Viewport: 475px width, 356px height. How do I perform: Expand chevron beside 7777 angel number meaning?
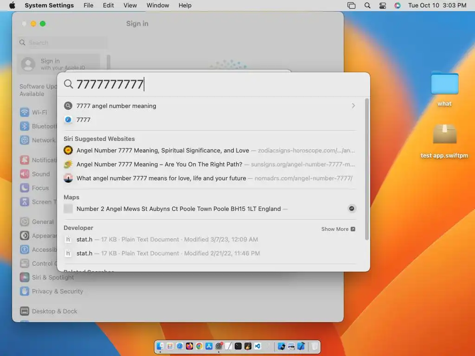(353, 106)
